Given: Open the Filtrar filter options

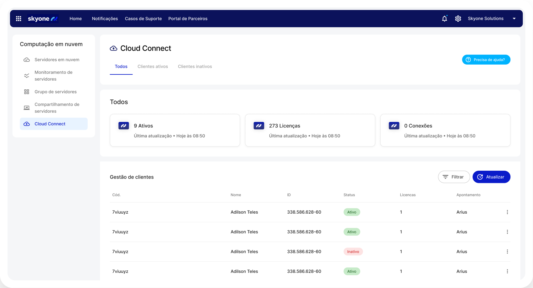Looking at the screenshot, I should pos(453,177).
